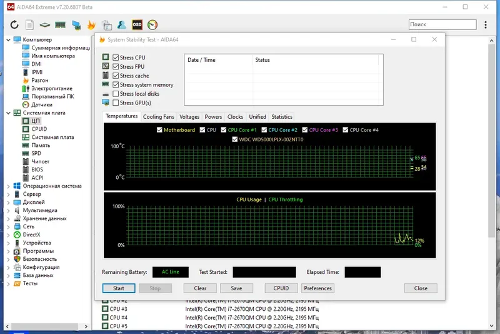The height and width of the screenshot is (334, 500).
Task: Uncheck the Stress FPU checkbox
Action: pyautogui.click(x=116, y=66)
